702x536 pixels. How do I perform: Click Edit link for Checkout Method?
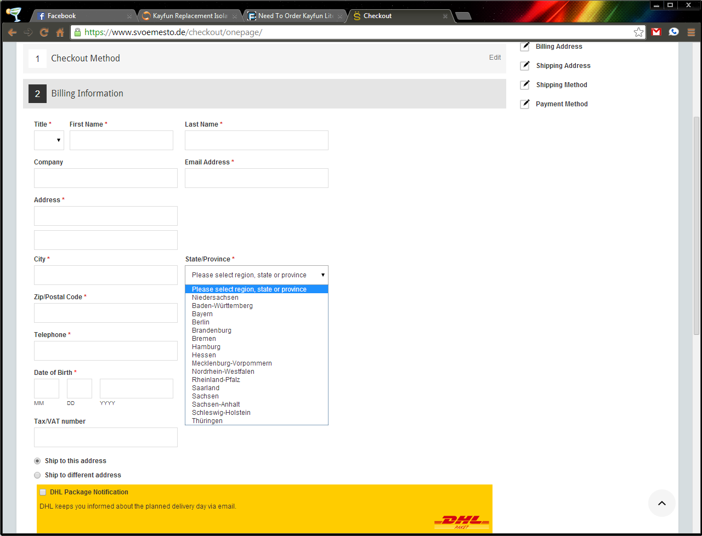coord(495,58)
